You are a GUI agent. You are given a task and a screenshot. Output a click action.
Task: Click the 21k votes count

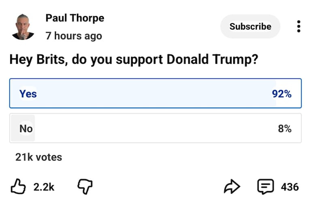coord(38,157)
